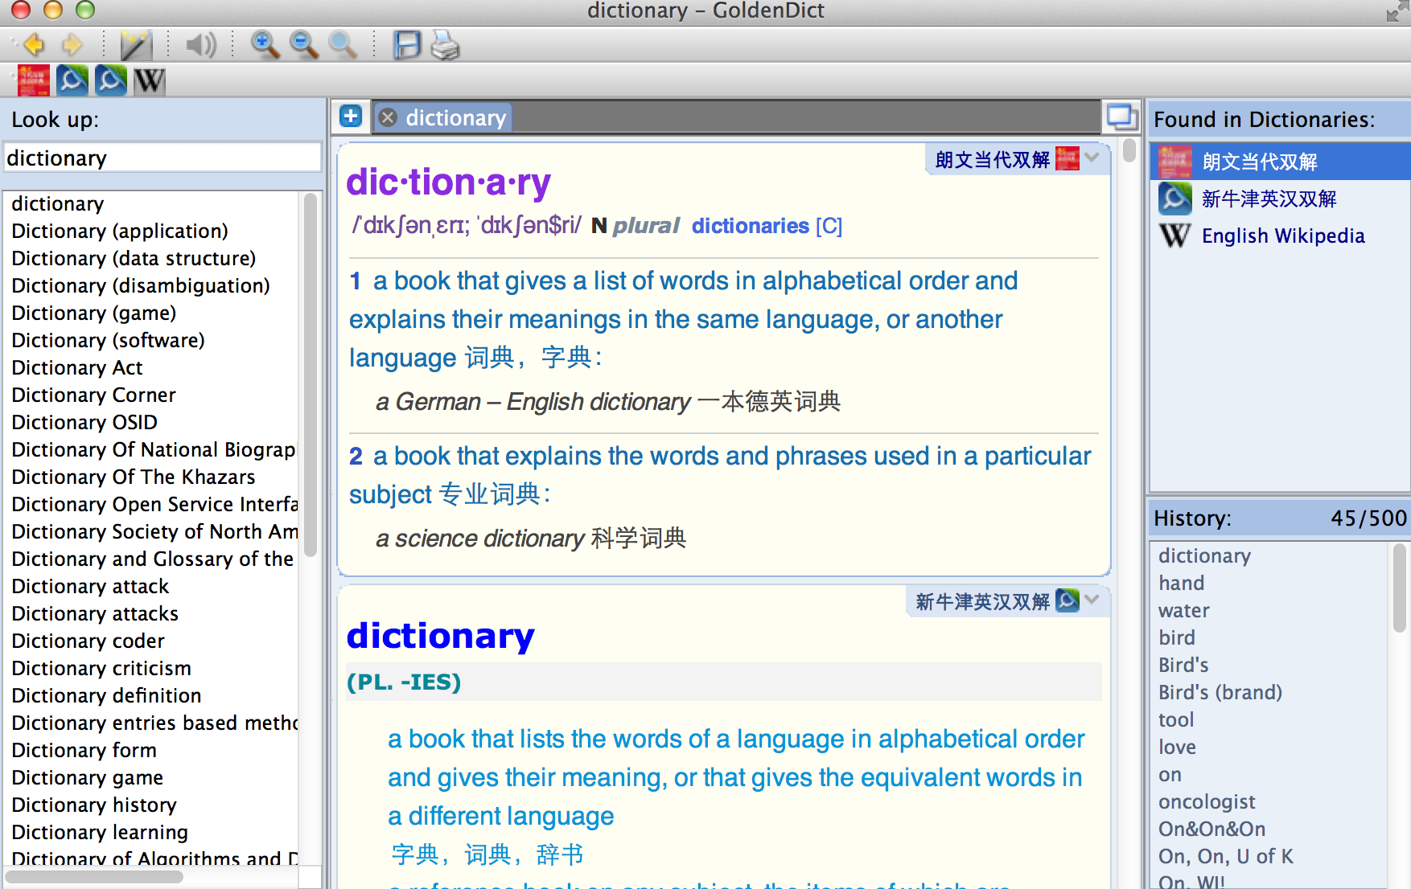This screenshot has width=1411, height=889.
Task: Click the red icon in 朗文当代双解 article header
Action: click(x=1068, y=158)
